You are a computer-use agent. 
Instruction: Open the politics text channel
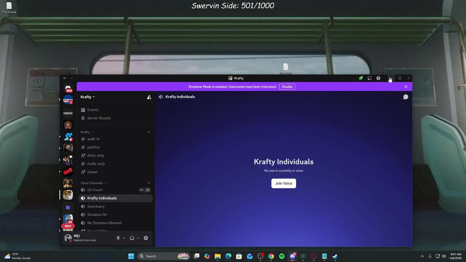coord(115,147)
